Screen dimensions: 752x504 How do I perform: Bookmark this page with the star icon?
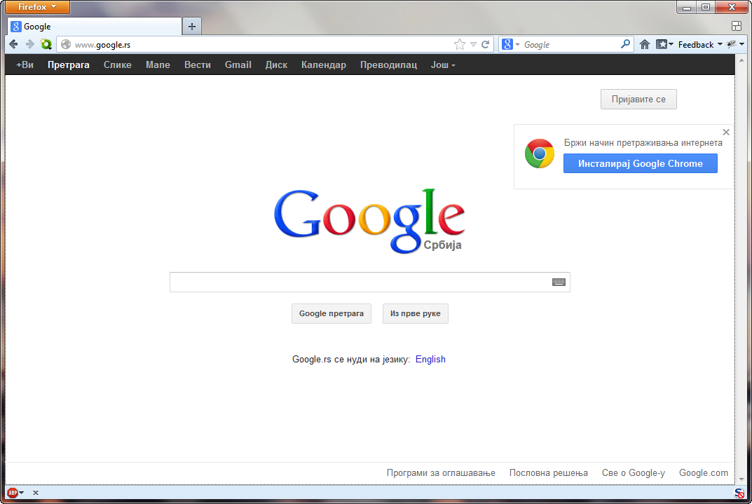pyautogui.click(x=460, y=45)
